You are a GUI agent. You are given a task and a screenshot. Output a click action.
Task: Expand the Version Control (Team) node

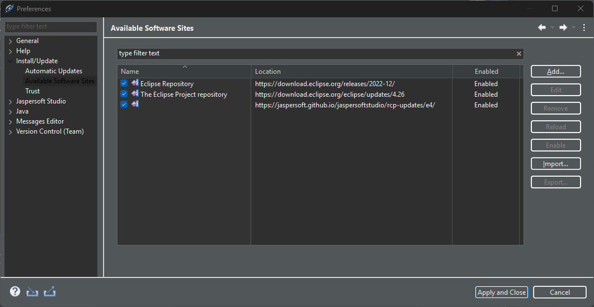[x=10, y=132]
